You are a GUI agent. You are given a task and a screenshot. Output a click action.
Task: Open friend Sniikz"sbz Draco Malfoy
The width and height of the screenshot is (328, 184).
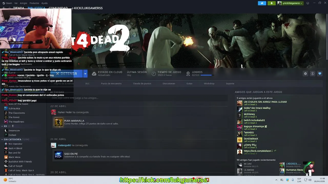coord(257,108)
